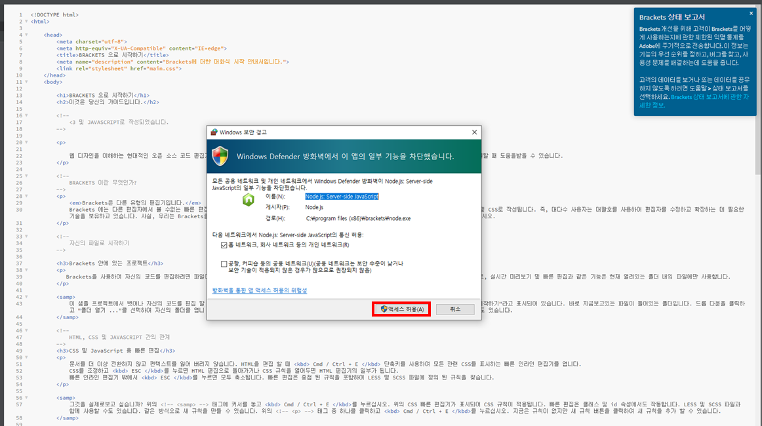Collapse the paragraph fold arrow on line 20
This screenshot has width=762, height=426.
pos(26,142)
